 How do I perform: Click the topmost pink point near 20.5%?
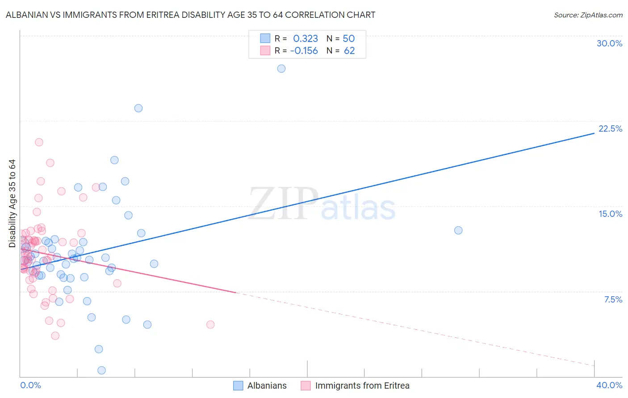[x=39, y=142]
